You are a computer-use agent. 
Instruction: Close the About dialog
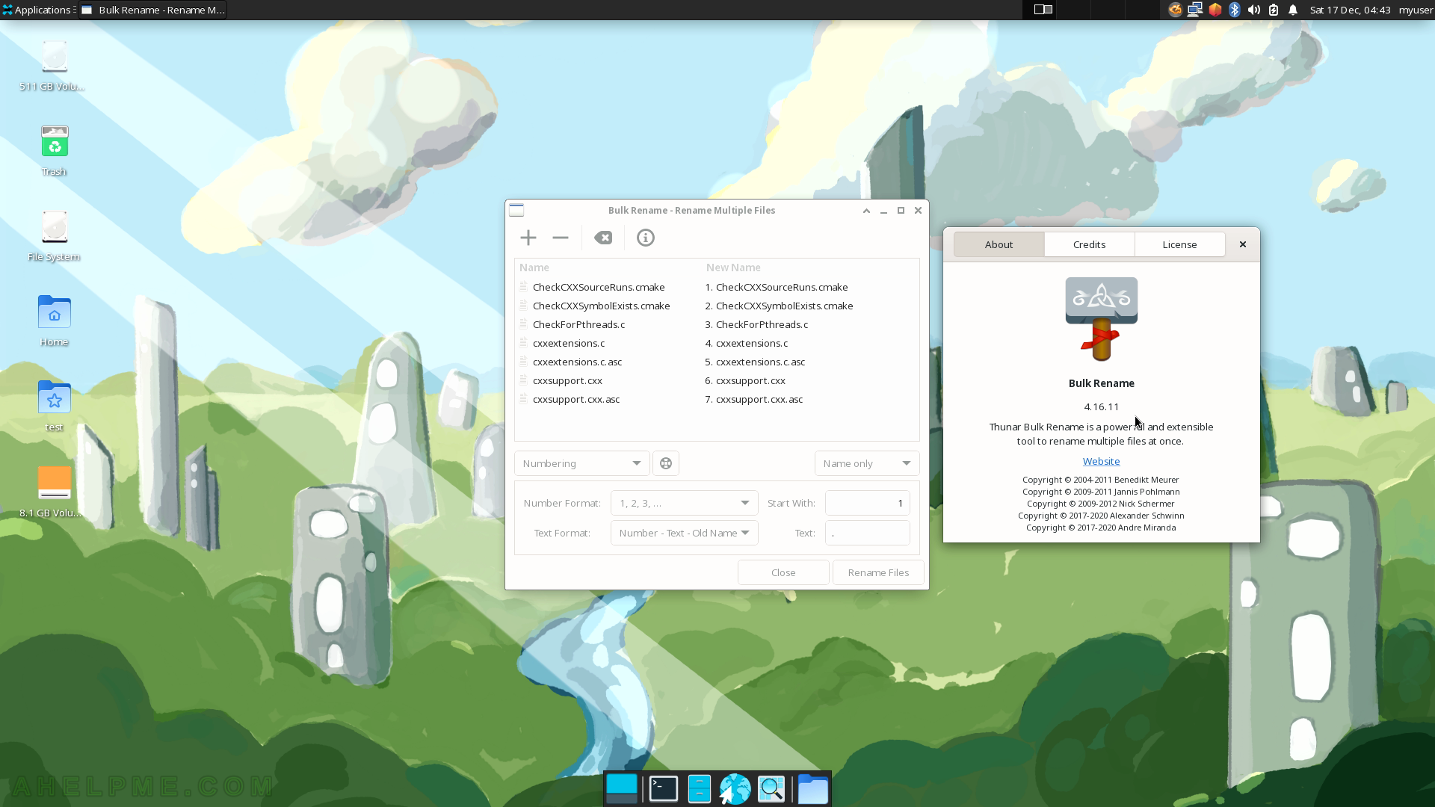click(1243, 244)
